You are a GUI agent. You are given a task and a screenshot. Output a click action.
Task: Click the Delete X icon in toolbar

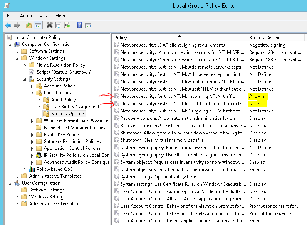click(x=49, y=25)
